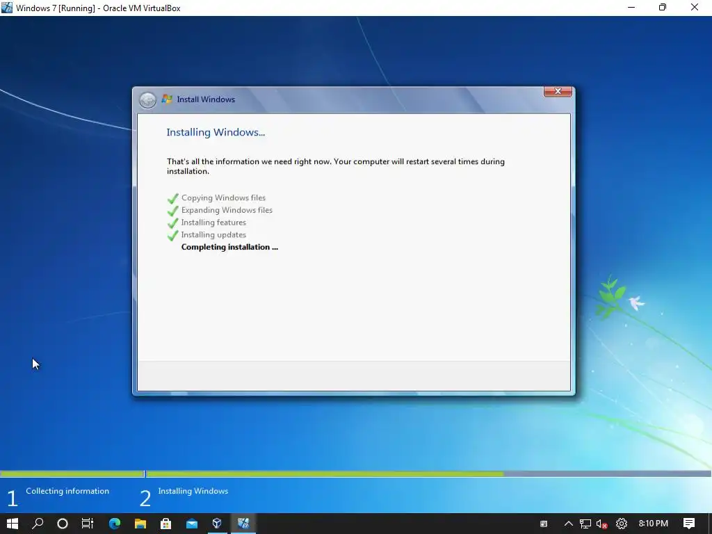
Task: Open Cortana circle icon
Action: click(63, 524)
